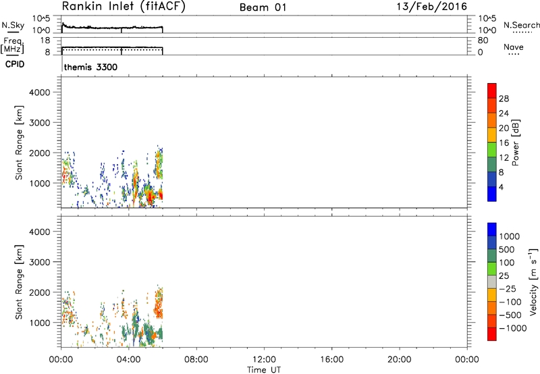Screen dimensions: 540x374
Task: Click the '16:00' time tick label
Action: [331, 360]
